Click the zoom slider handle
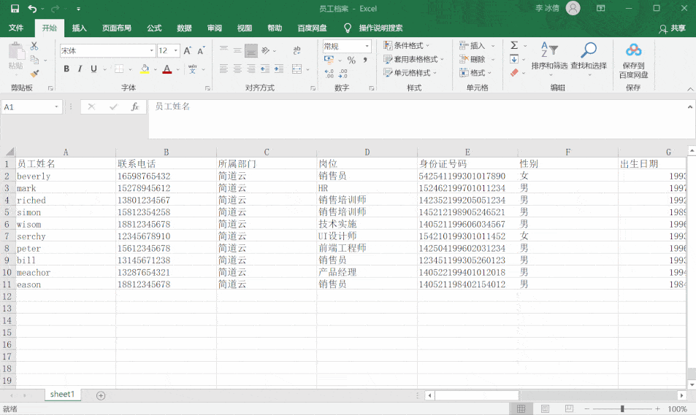Viewport: 696px width, 415px height. pos(622,408)
